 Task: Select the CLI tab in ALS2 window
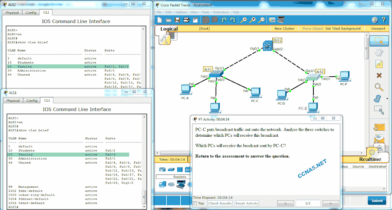[46, 12]
